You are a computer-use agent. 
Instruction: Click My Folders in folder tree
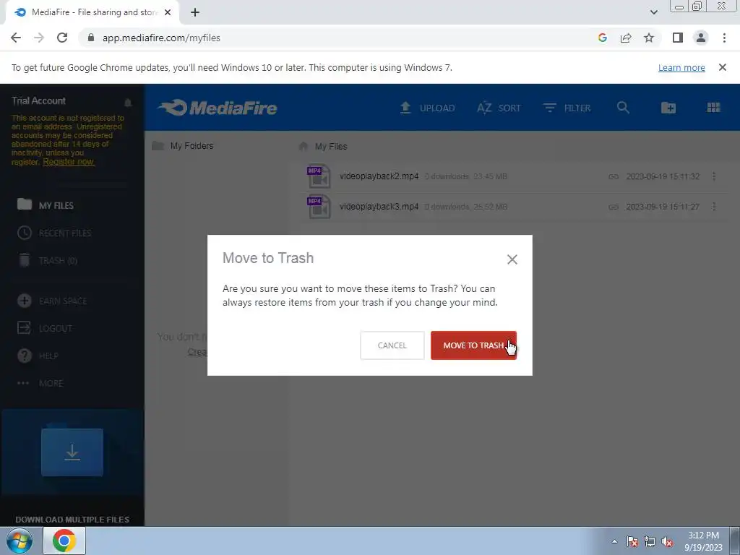point(183,146)
